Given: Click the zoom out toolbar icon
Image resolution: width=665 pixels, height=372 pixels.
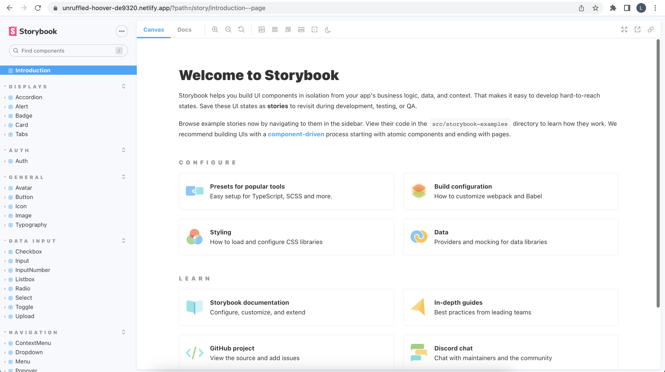Looking at the screenshot, I should pyautogui.click(x=228, y=30).
